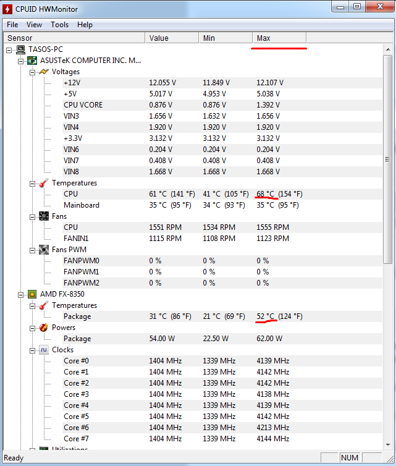Click the Voltages lightning icon

[44, 72]
